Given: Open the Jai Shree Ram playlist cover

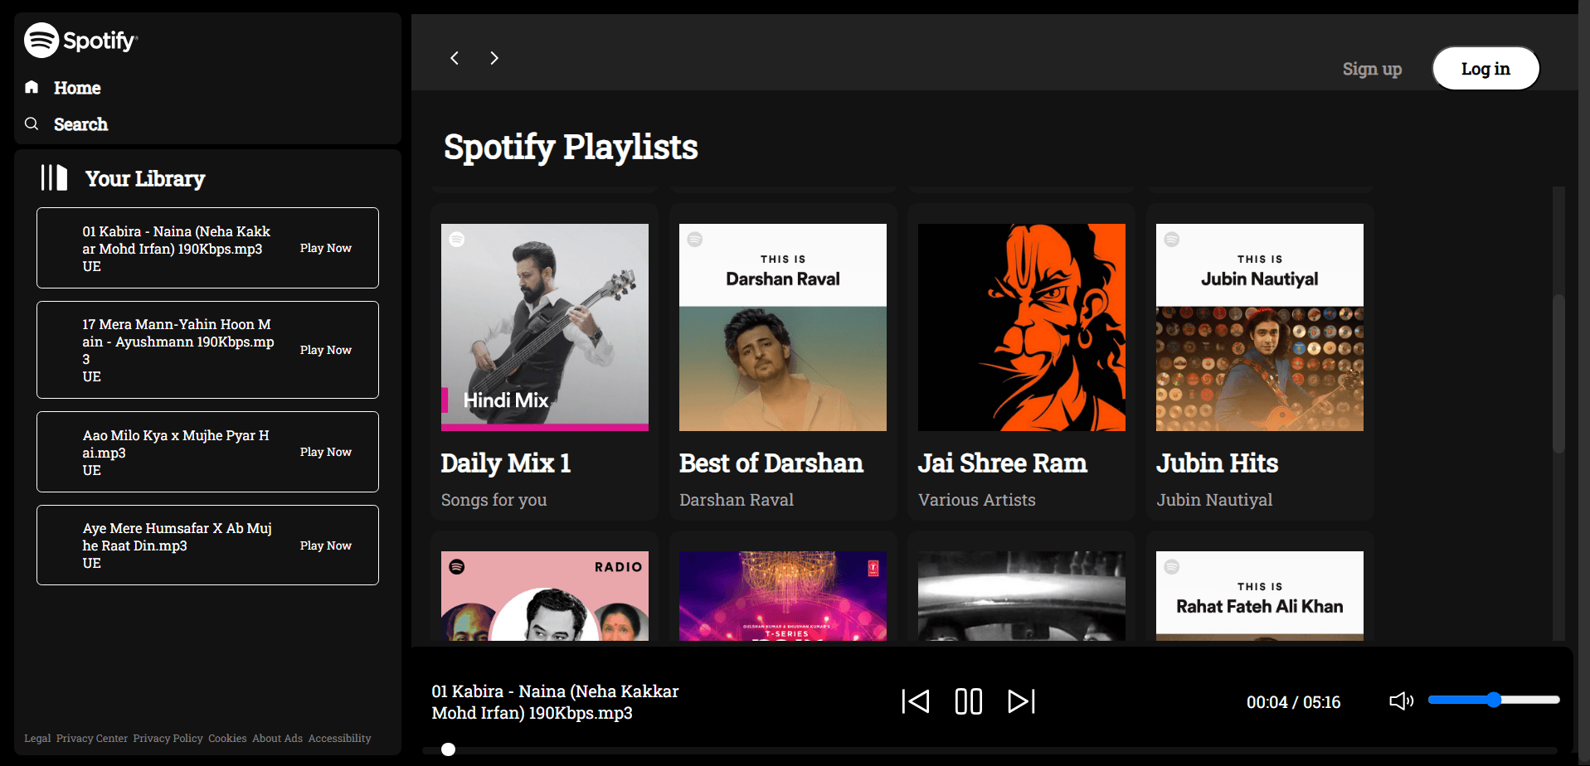Looking at the screenshot, I should coord(1021,327).
